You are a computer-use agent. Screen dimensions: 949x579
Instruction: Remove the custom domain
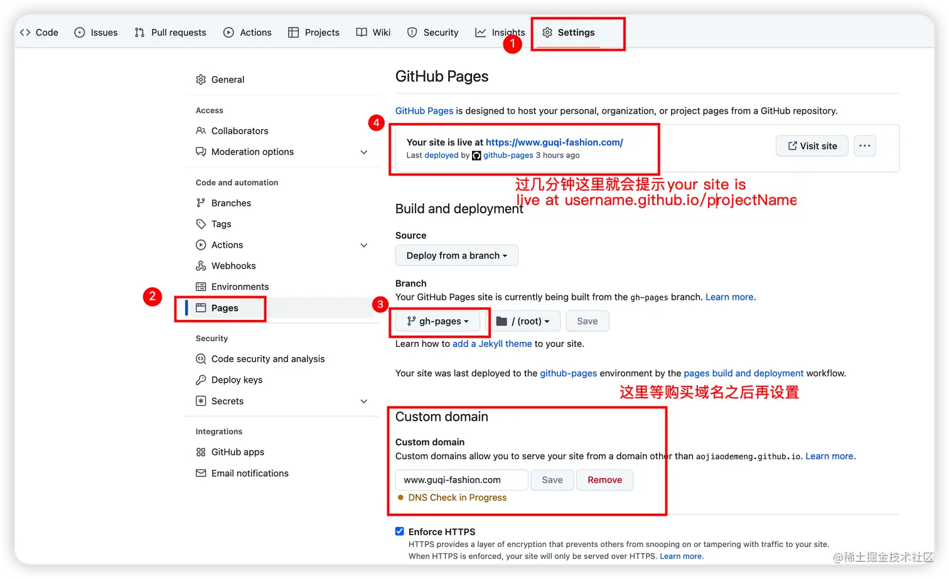coord(604,480)
